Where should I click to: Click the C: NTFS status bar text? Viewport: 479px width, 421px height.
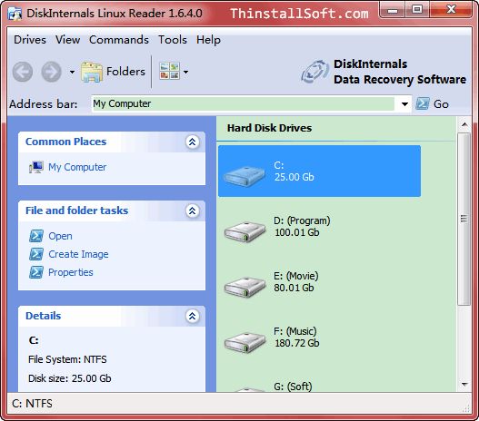coord(32,404)
